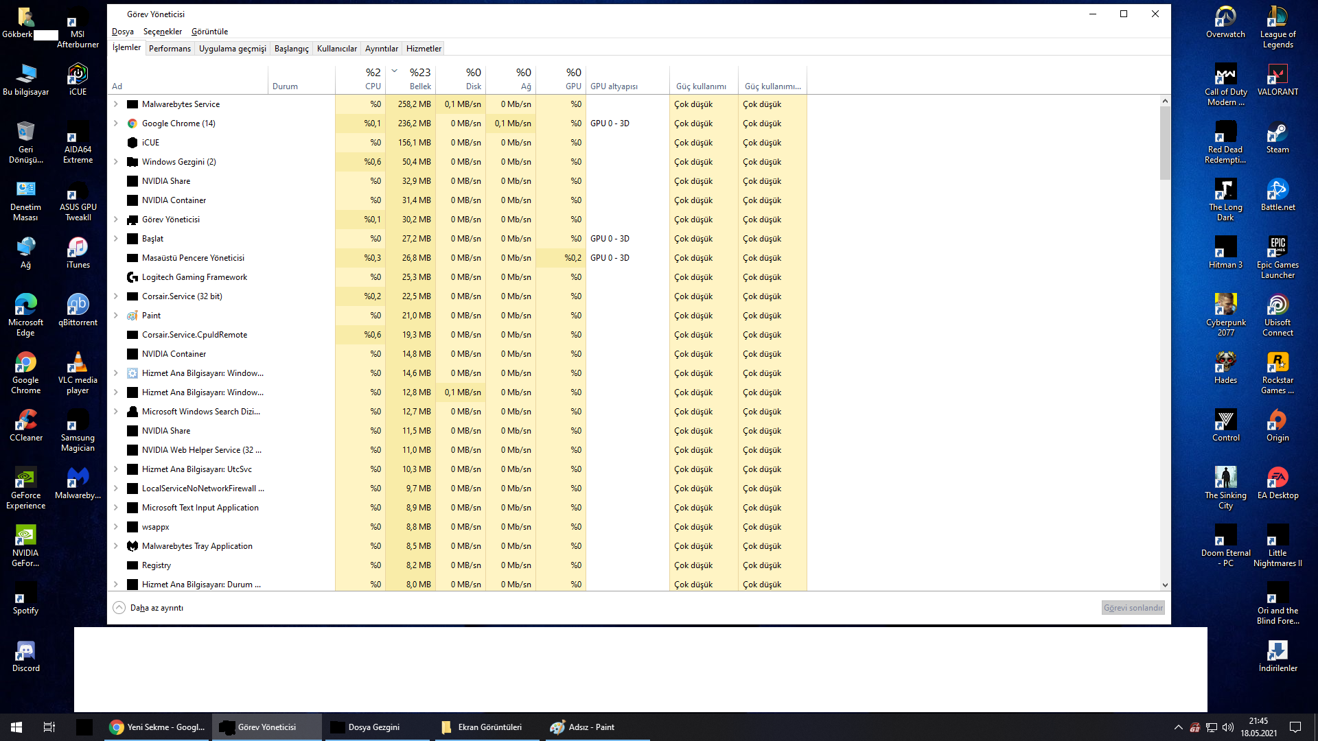
Task: Expand Microsoft Windows Search Dizi... row
Action: coord(116,412)
